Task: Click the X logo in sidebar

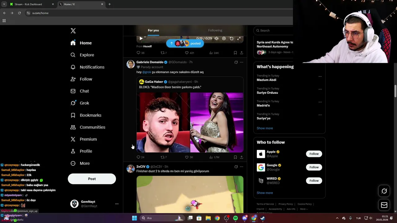Action: tap(73, 31)
